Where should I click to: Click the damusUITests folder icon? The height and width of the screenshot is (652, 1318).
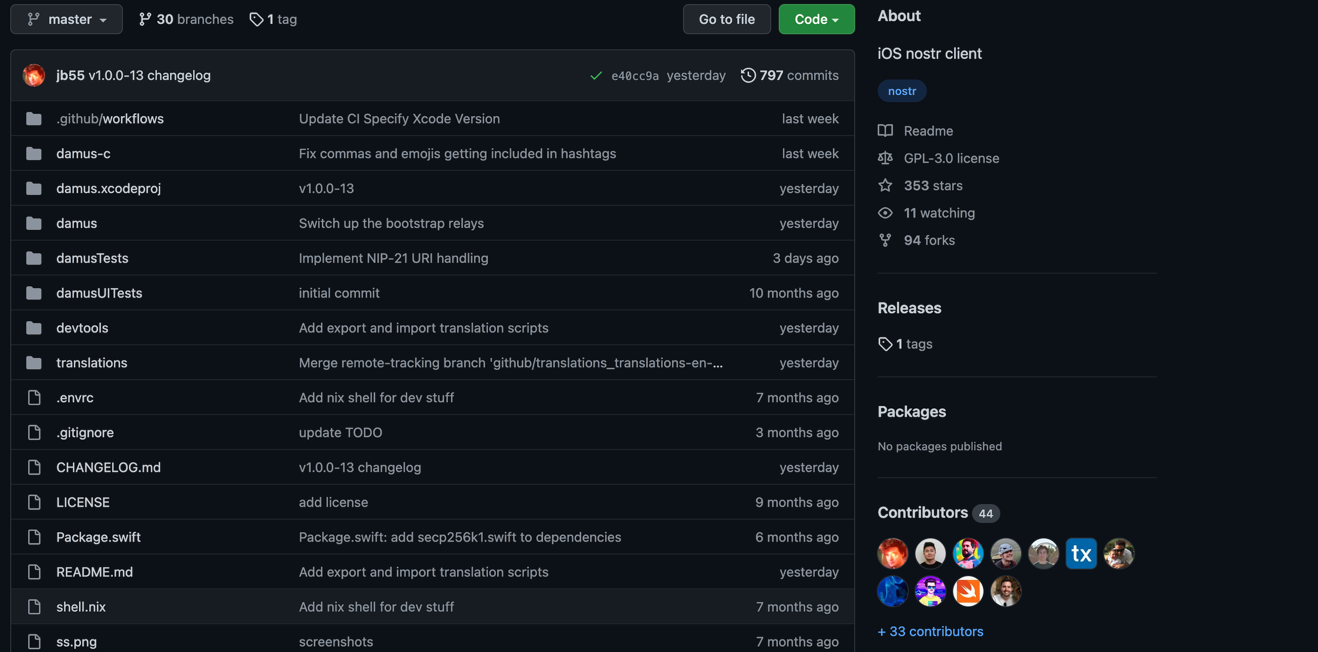[34, 293]
